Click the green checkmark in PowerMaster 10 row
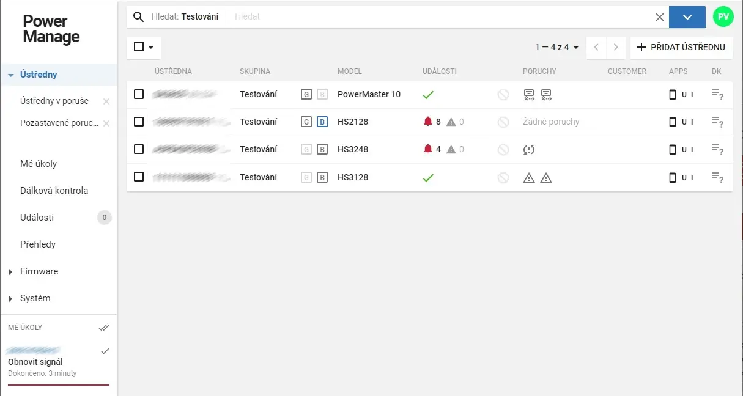This screenshot has width=743, height=396. click(428, 94)
